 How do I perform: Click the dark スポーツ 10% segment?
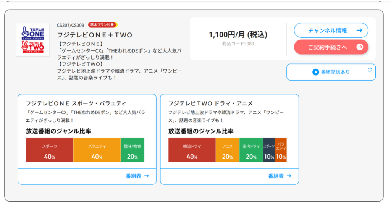point(269,150)
